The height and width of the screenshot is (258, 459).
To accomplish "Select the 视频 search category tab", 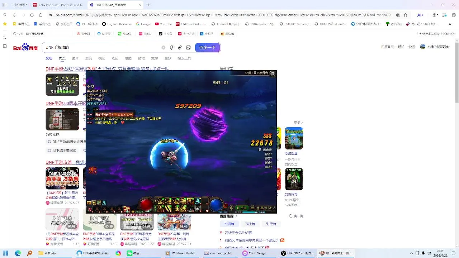I will pyautogui.click(x=102, y=58).
